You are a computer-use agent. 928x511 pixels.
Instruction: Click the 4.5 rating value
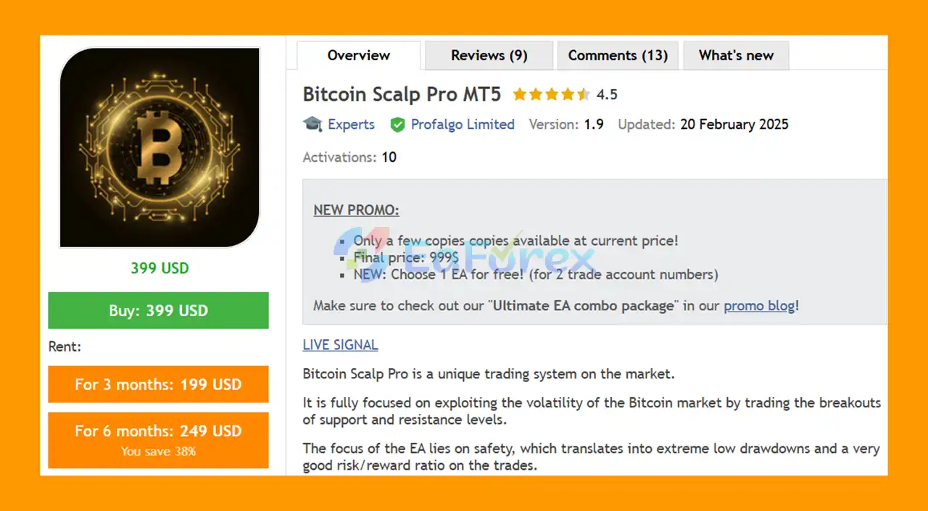coord(607,94)
